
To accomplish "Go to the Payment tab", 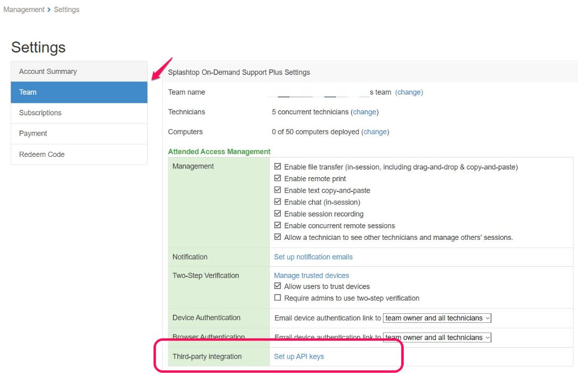I will (79, 134).
